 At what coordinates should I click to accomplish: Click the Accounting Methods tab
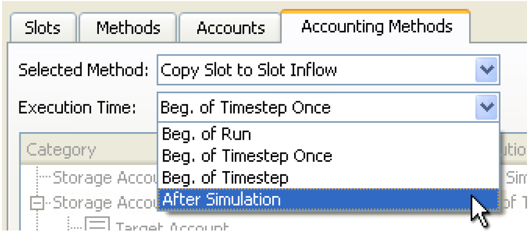[377, 26]
